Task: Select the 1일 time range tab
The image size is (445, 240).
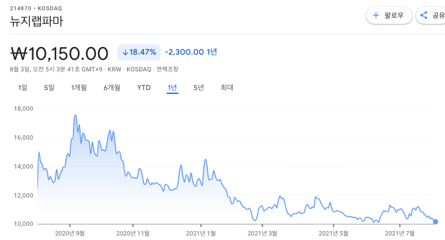Action: pos(23,88)
